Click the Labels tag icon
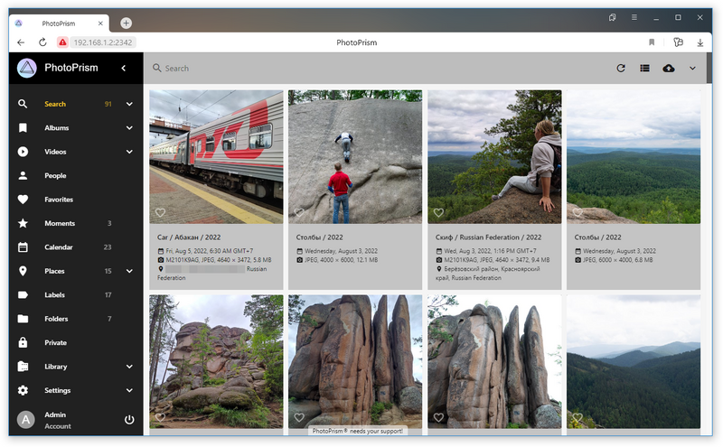The width and height of the screenshot is (723, 447). click(x=23, y=295)
